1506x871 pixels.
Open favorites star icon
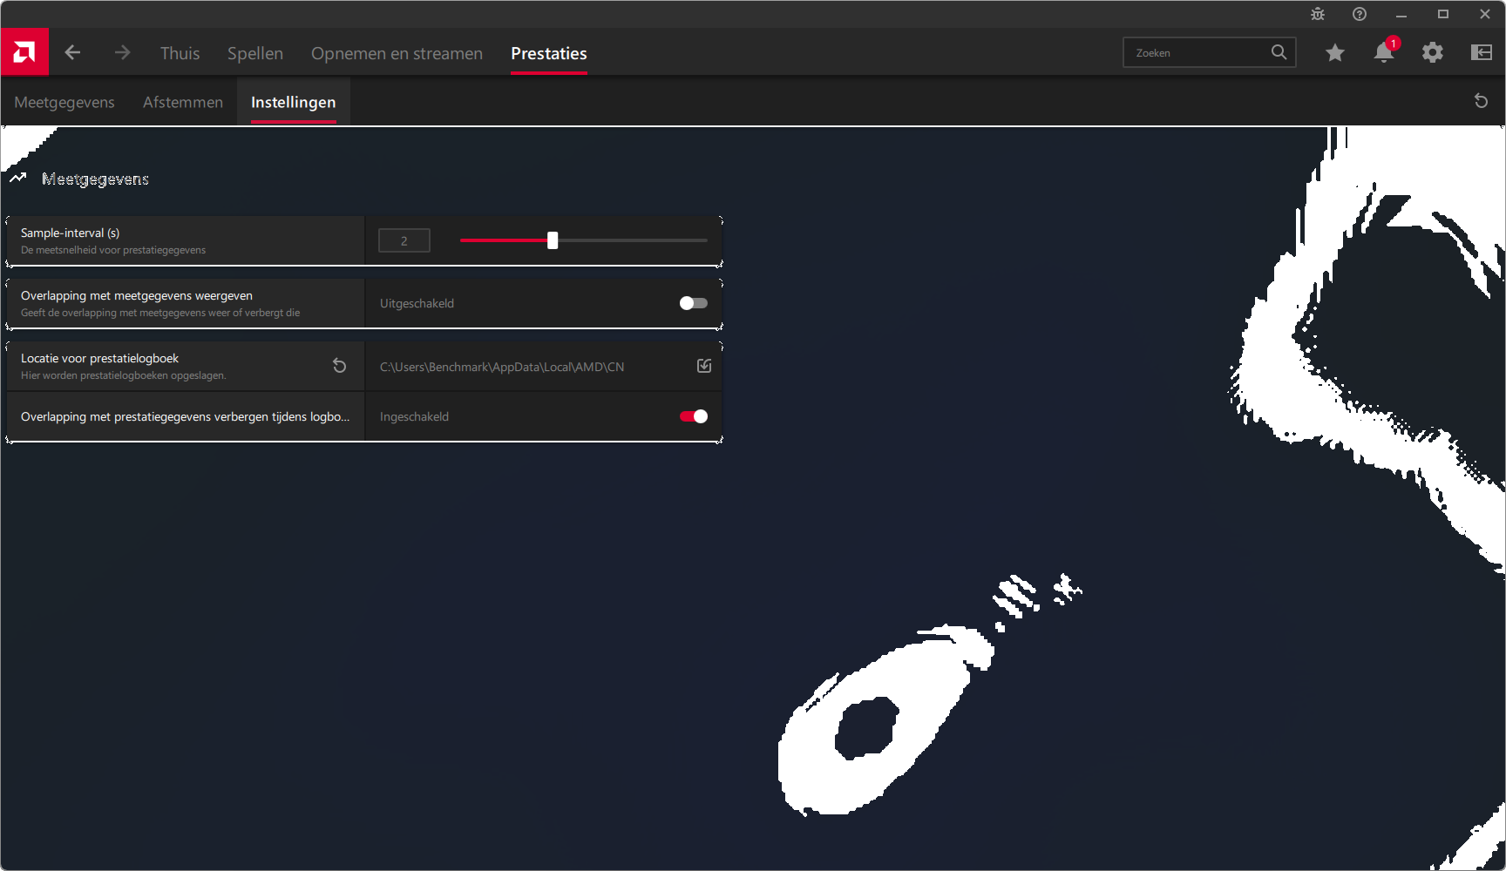(1334, 53)
